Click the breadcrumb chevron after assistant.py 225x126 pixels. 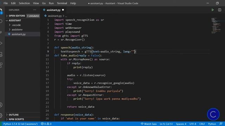pyautogui.click(x=63, y=16)
